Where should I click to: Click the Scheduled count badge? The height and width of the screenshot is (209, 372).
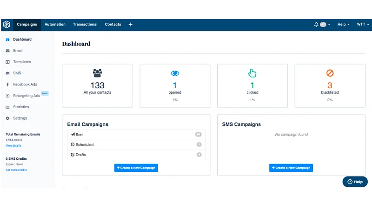(199, 144)
